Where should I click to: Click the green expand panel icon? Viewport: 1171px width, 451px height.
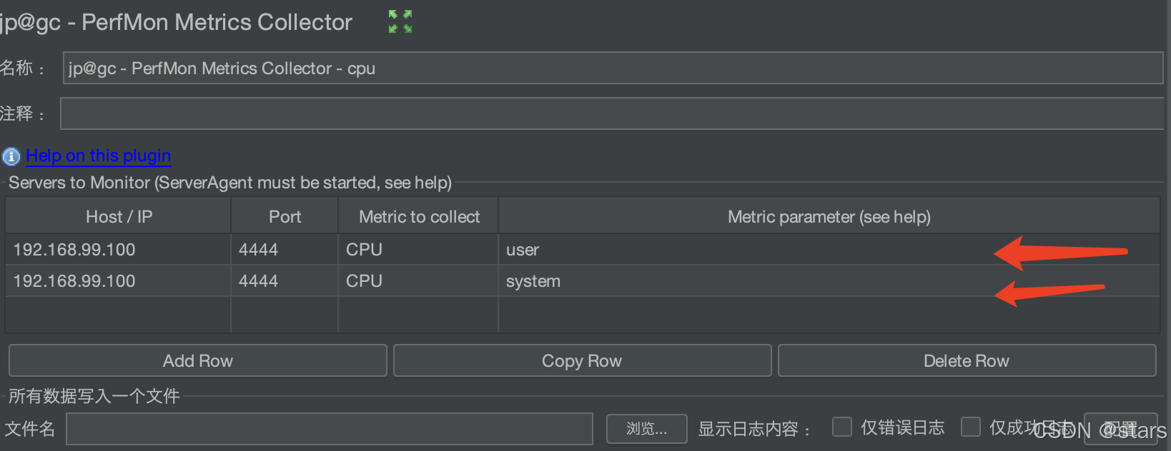[400, 21]
